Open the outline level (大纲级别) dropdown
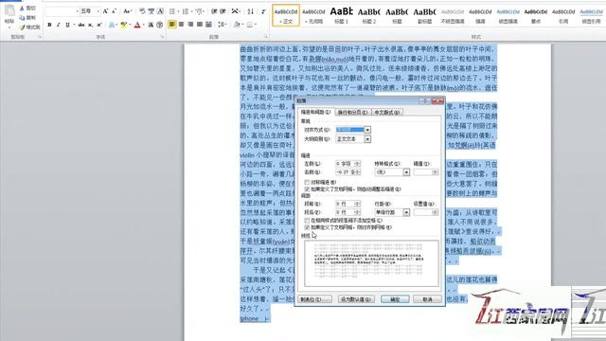 (x=367, y=139)
